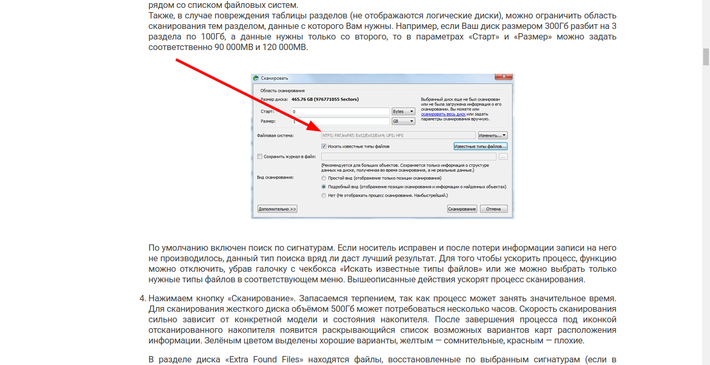This screenshot has width=710, height=365.
Task: Click the page's vertical scrollbar thumb
Action: tap(706, 56)
